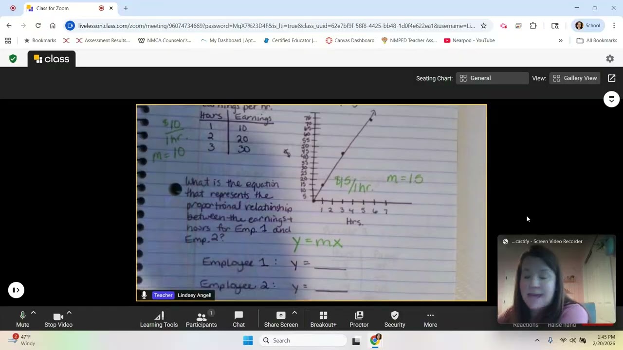Open More meeting options
Screen dimensions: 623x350
[430, 319]
